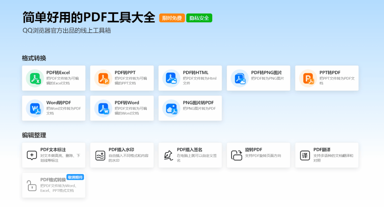384x207 pixels.
Task: Select the 旋转PDF title
Action: tap(254, 150)
